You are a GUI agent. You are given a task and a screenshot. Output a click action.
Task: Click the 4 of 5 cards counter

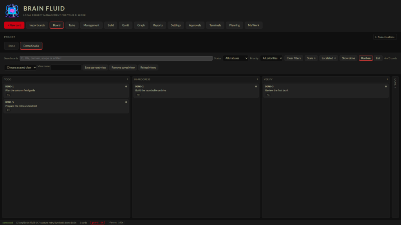390,59
